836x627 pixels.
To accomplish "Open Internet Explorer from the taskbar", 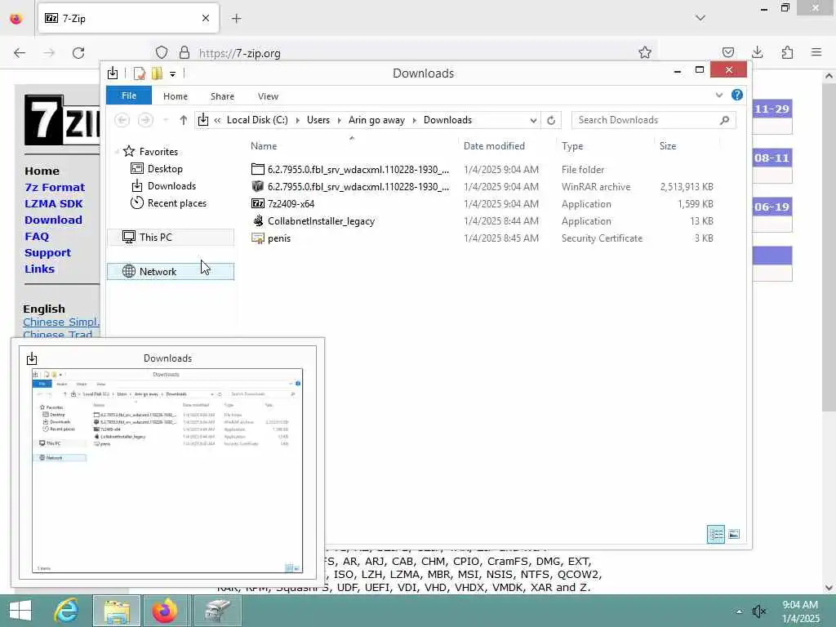I will [x=67, y=611].
